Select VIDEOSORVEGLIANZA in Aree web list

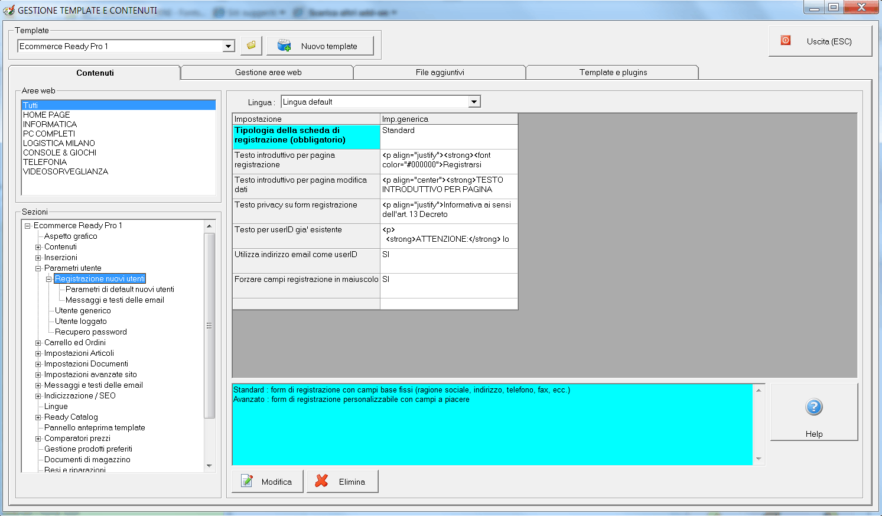tap(118, 171)
